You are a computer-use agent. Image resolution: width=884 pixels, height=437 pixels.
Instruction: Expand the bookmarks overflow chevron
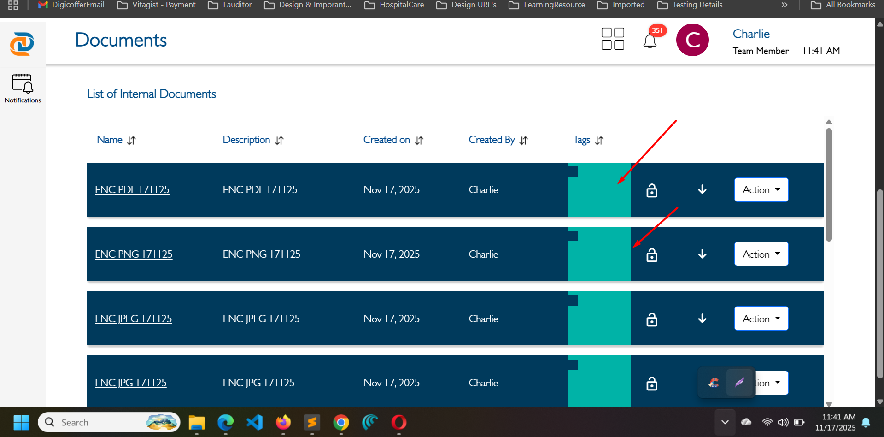point(784,5)
